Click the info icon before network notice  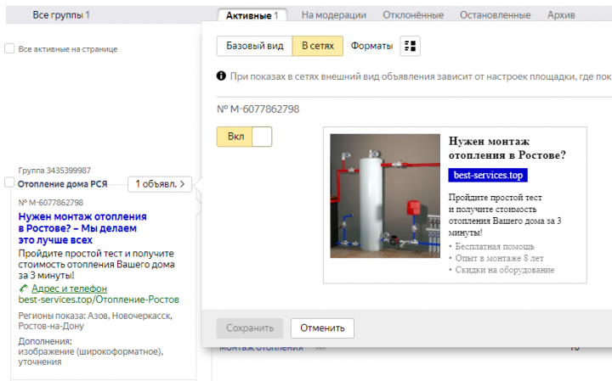tap(221, 76)
